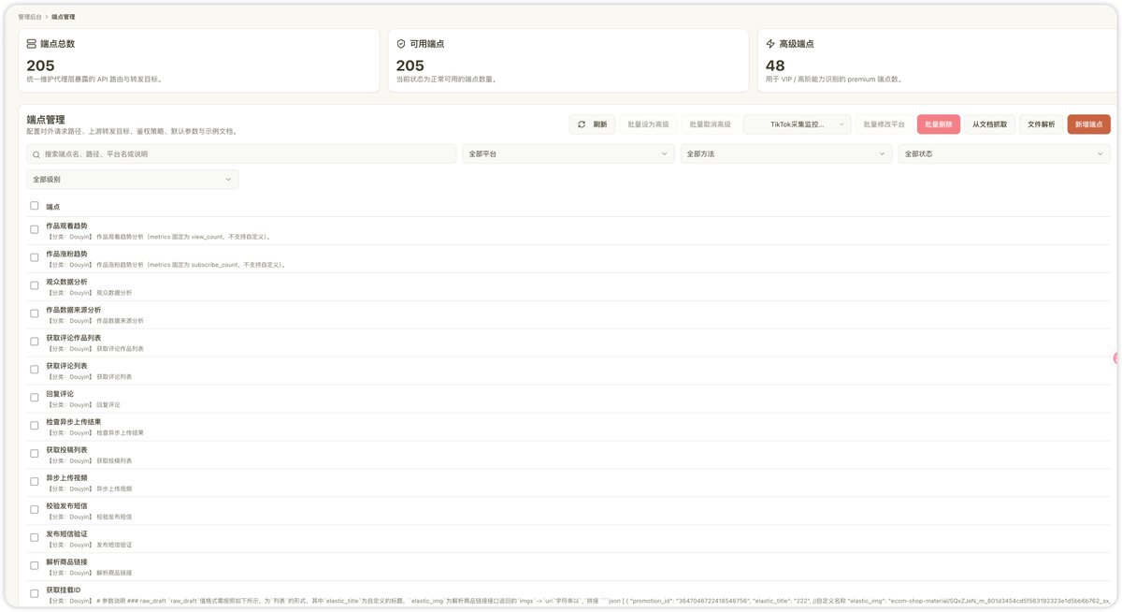Check the 作品涨粉趋势 row checkbox
The height and width of the screenshot is (612, 1122).
pyautogui.click(x=35, y=257)
